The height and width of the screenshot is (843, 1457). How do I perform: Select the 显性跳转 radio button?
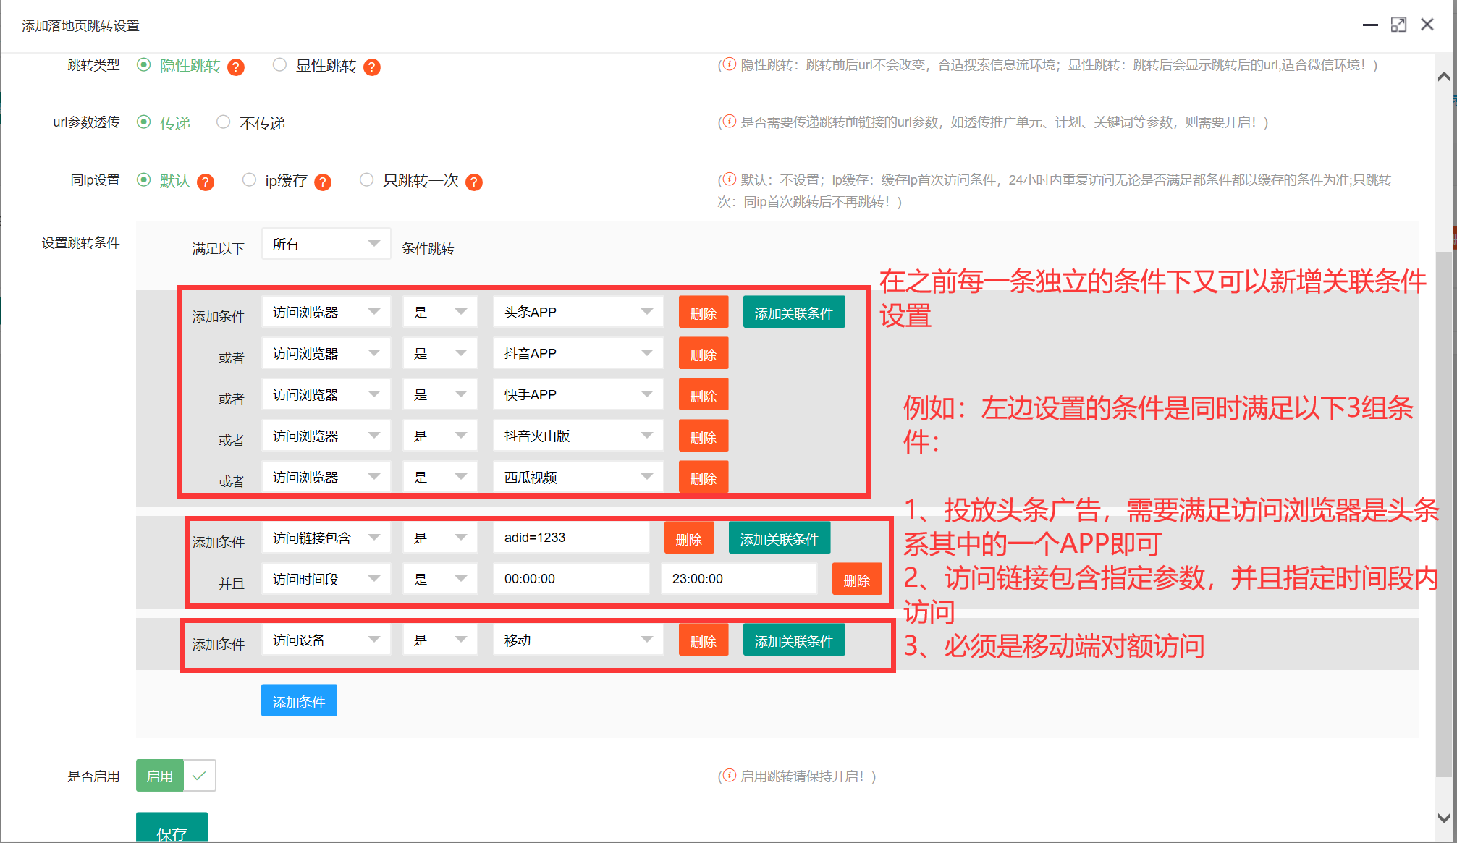click(279, 64)
